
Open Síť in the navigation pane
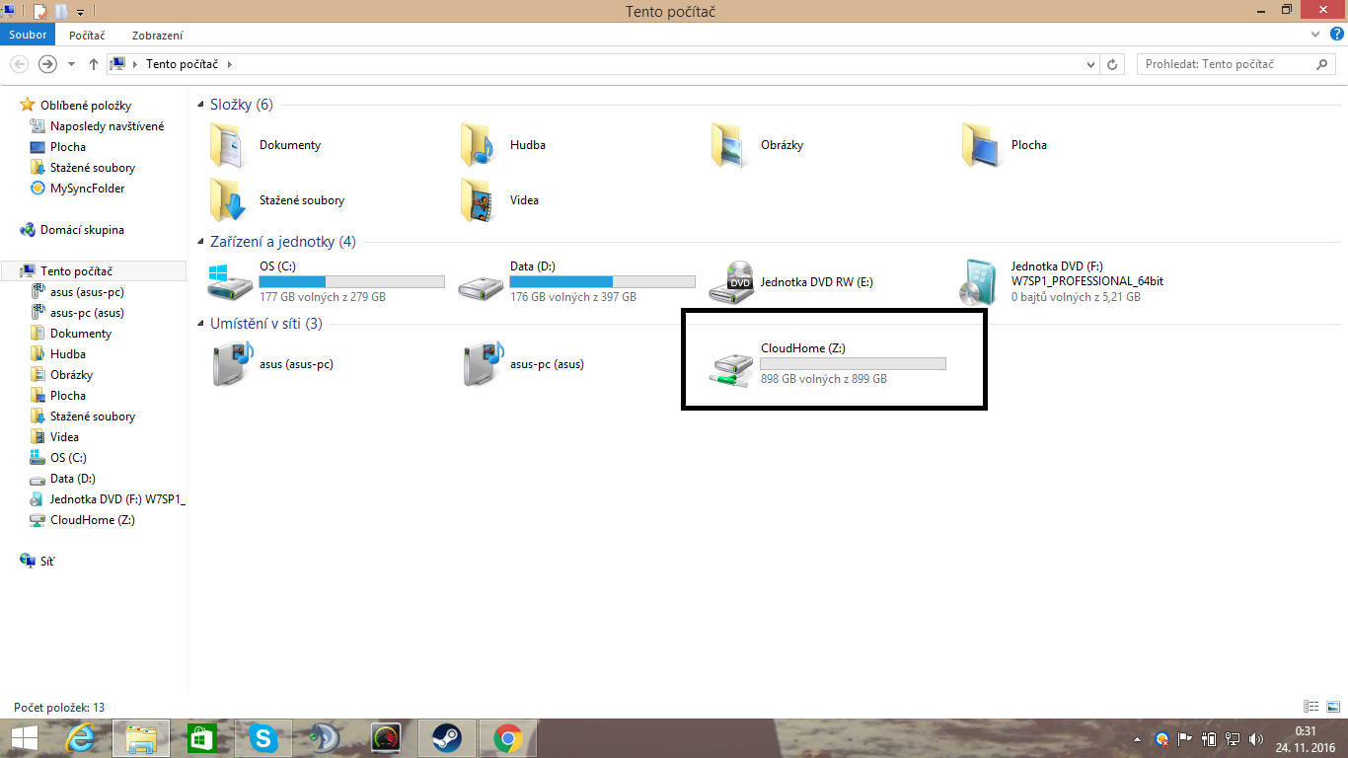tap(47, 561)
